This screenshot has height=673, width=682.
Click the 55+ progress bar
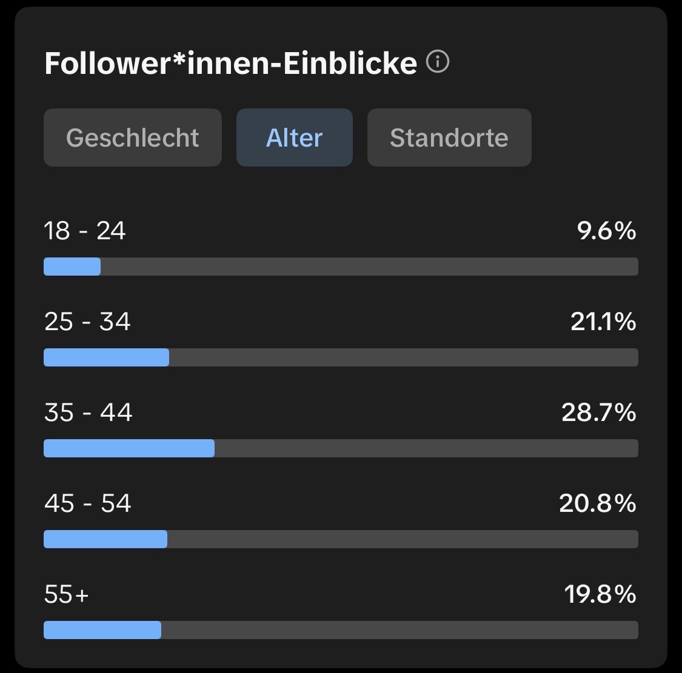coord(341,630)
